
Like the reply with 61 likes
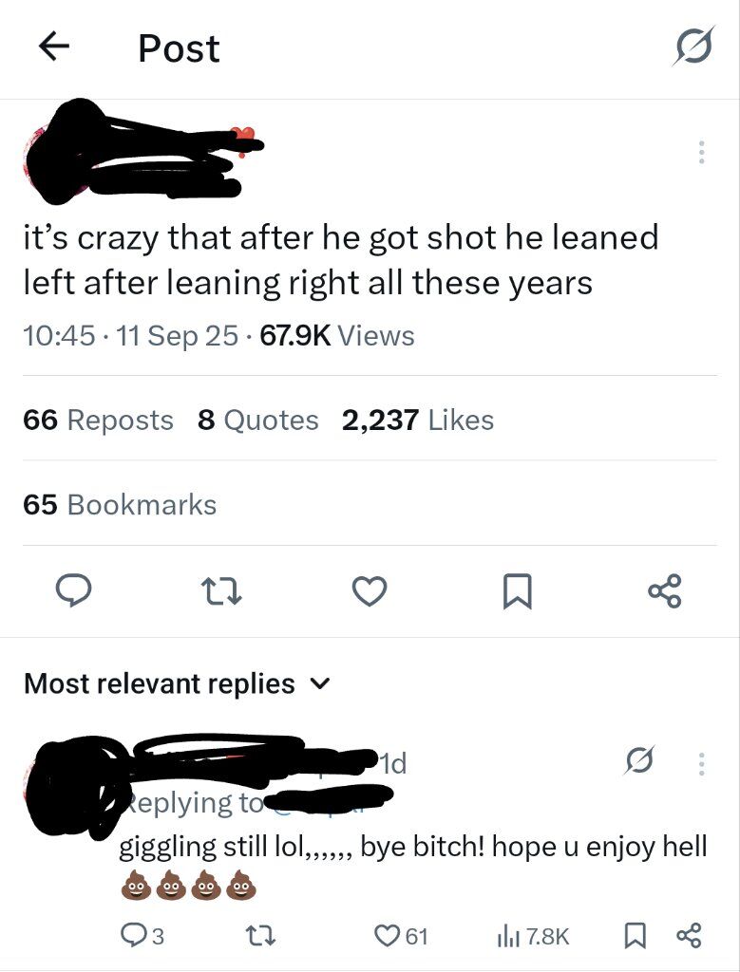[x=403, y=936]
